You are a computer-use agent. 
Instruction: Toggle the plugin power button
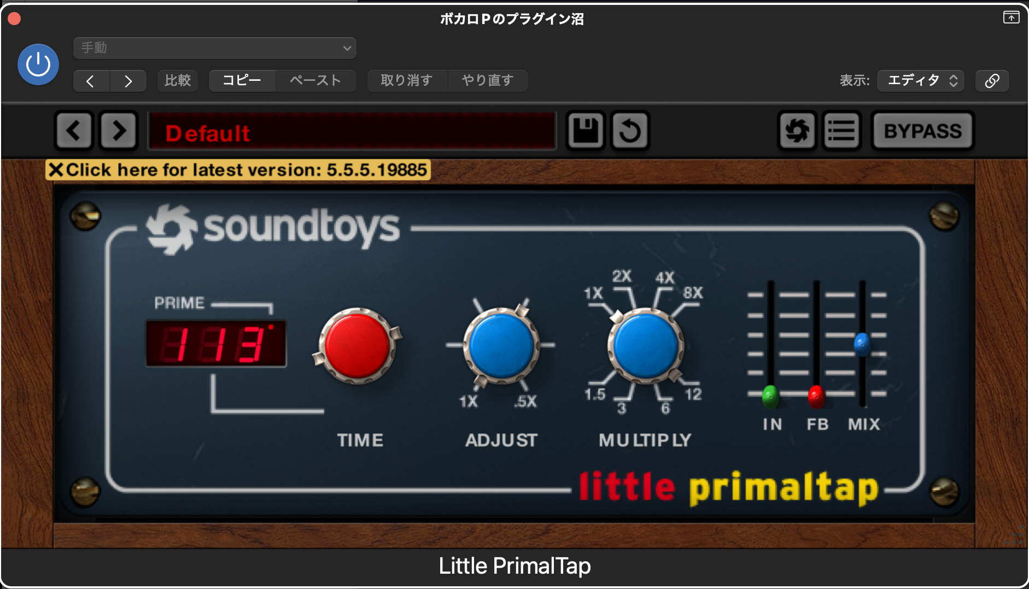(x=38, y=65)
